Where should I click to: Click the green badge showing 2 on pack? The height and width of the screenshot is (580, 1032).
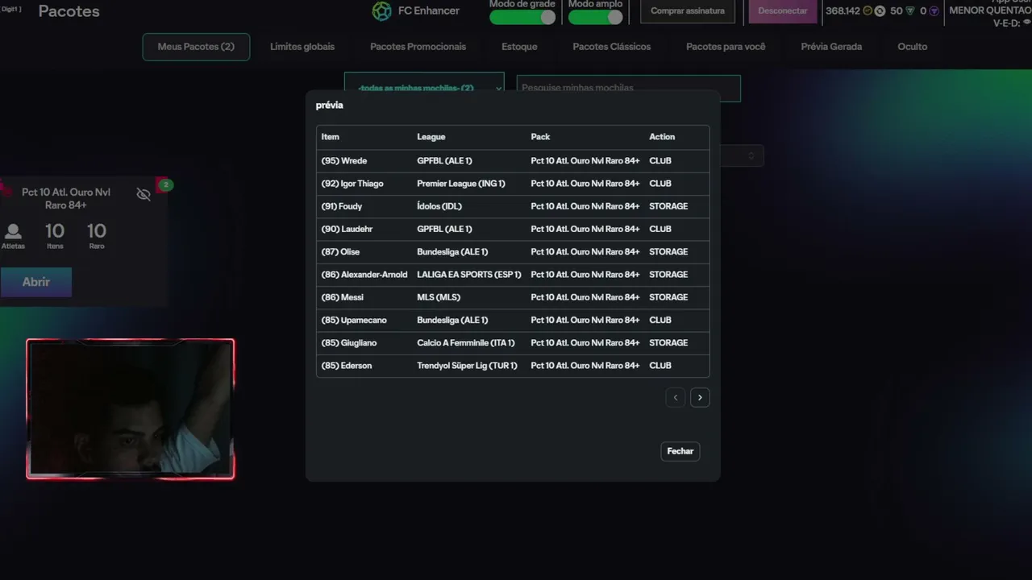click(165, 185)
